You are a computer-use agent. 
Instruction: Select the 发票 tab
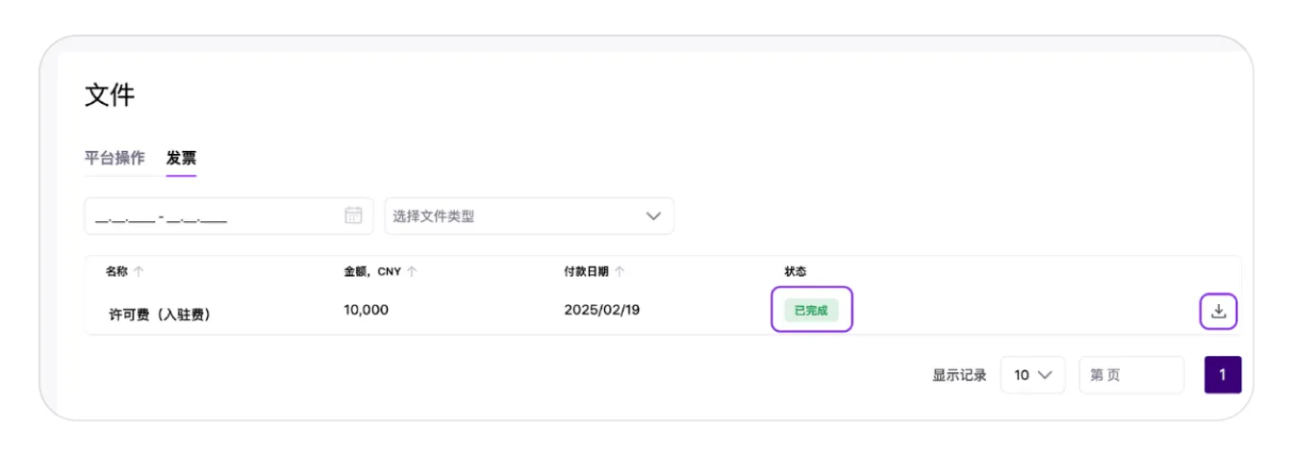pos(181,158)
